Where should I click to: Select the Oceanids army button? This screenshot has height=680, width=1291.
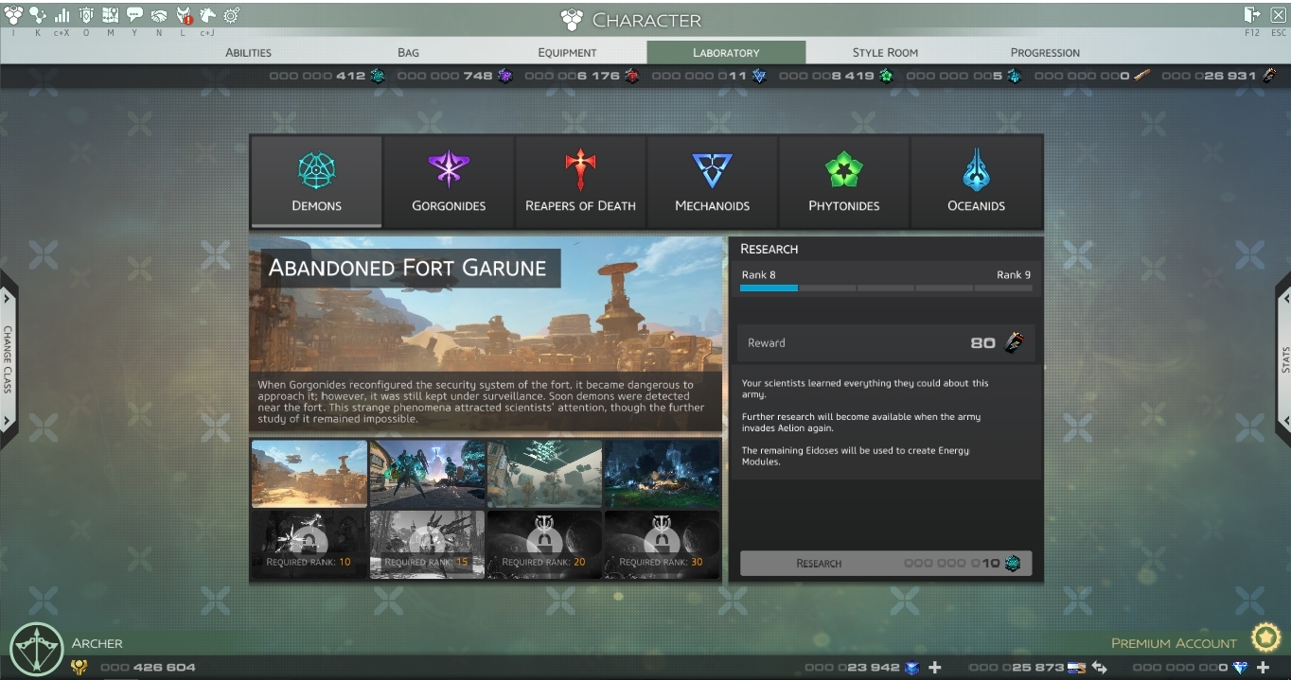pos(976,182)
